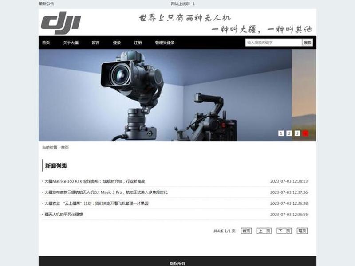Click the 首页 pagination button
The width and height of the screenshot is (355, 266).
[x=246, y=231]
